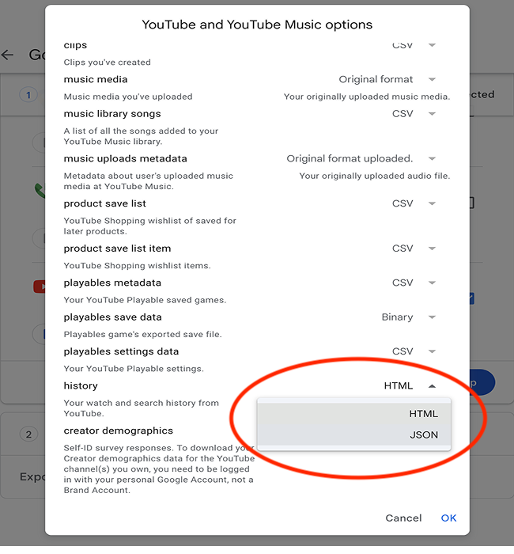Click the green phone icon
Image resolution: width=514 pixels, height=554 pixels.
click(39, 190)
